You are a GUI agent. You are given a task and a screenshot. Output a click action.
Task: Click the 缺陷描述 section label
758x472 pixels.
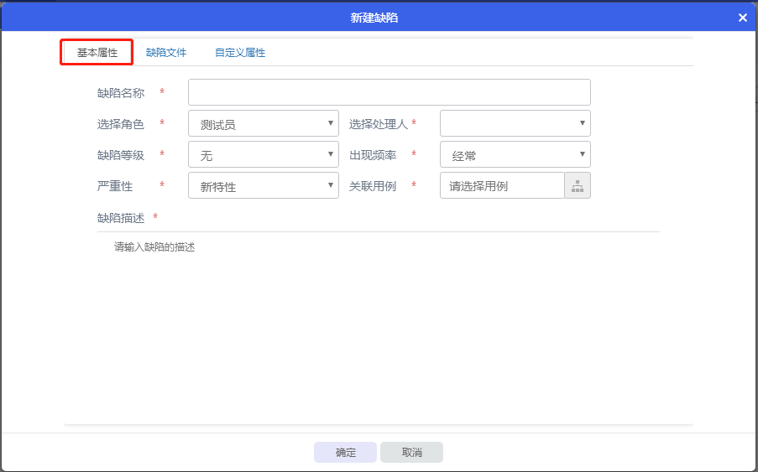[121, 218]
